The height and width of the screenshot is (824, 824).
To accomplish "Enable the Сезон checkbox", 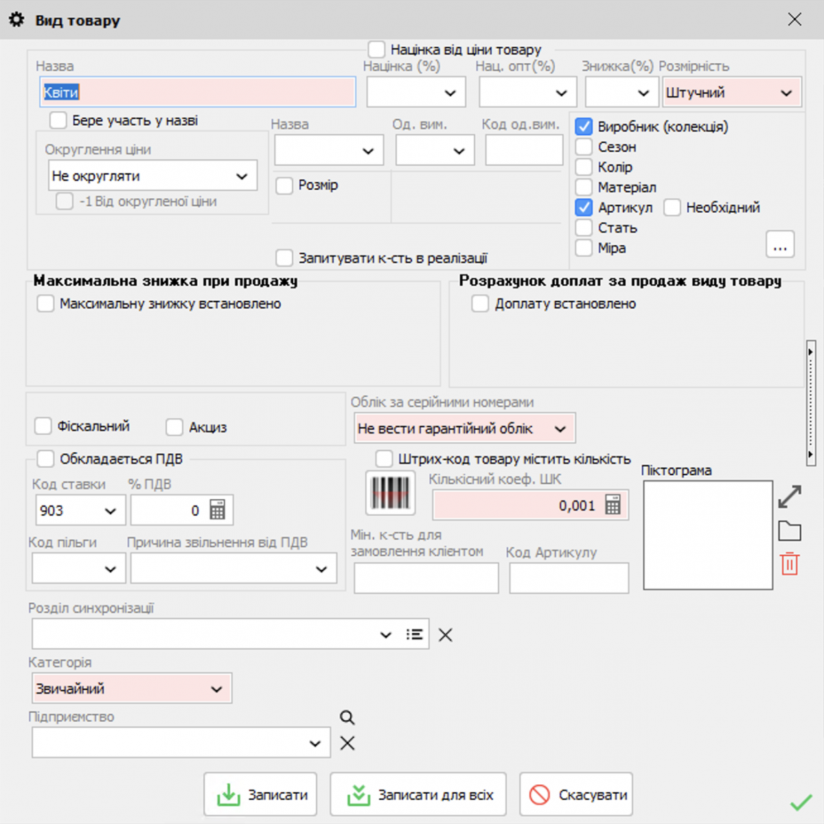I will [584, 146].
